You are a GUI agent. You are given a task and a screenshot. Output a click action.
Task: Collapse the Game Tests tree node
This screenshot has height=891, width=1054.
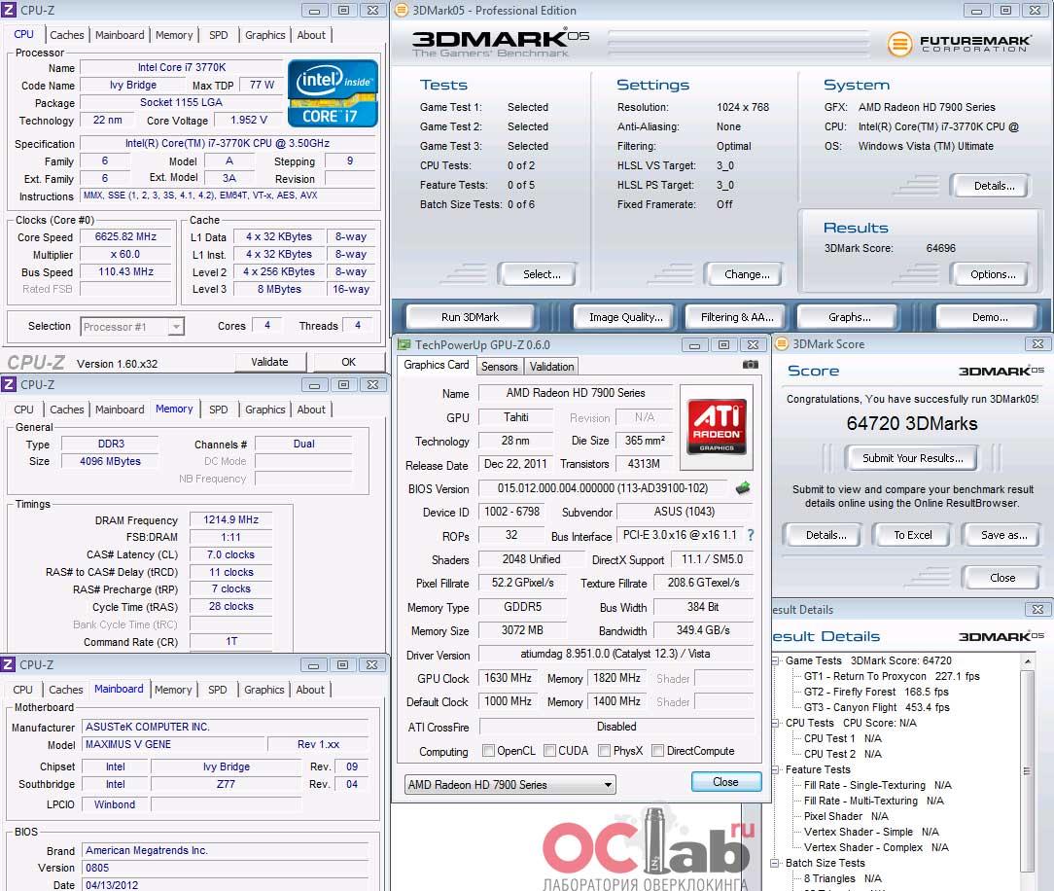[775, 661]
